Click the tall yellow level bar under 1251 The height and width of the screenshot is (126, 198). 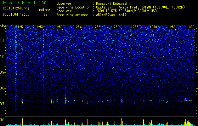pos(22,122)
